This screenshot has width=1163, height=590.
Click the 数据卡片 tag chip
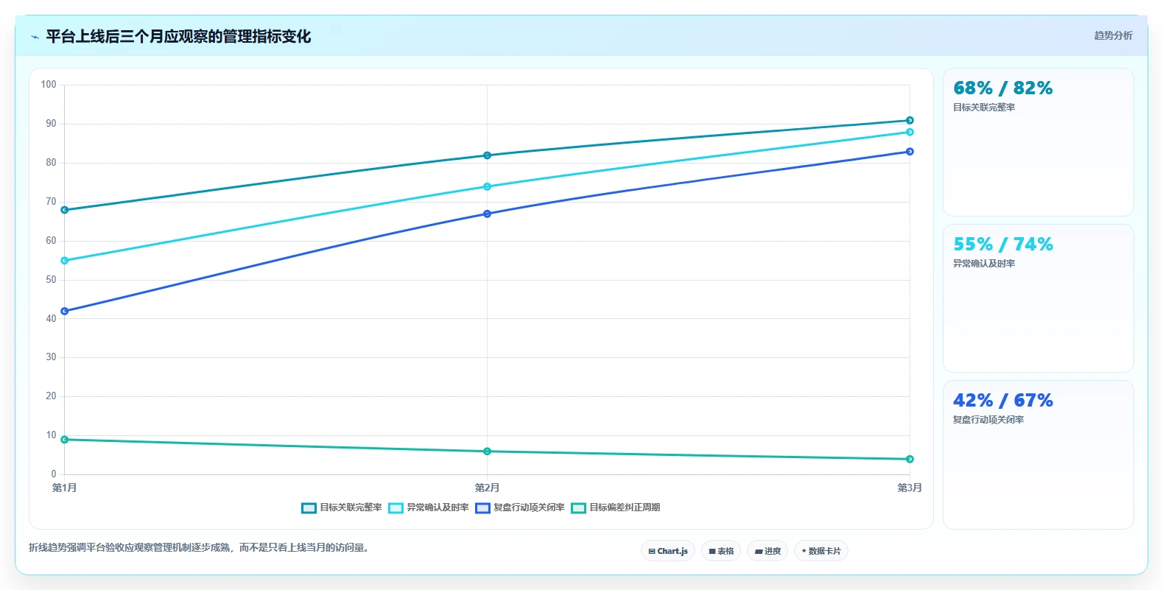point(821,551)
